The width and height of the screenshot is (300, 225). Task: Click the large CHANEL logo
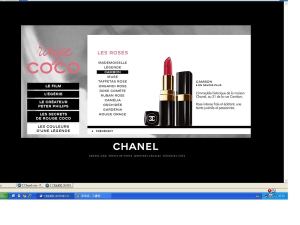[135, 146]
